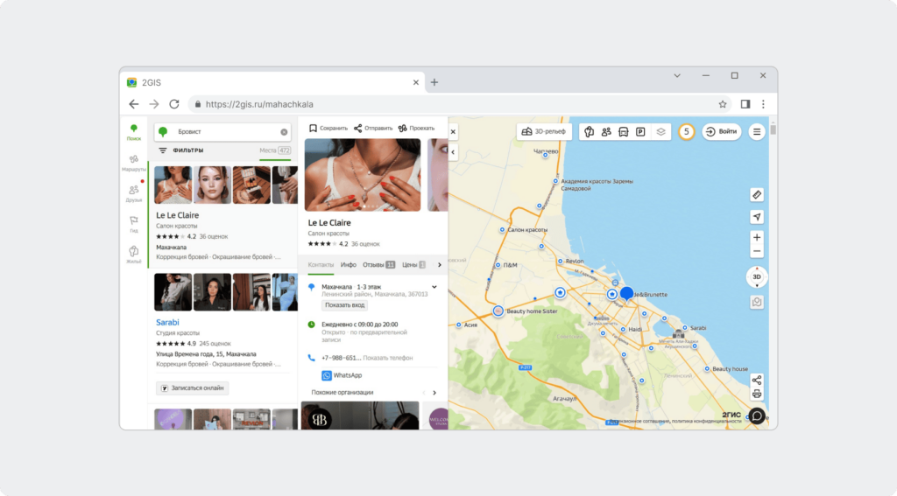The height and width of the screenshot is (496, 897).
Task: Click the Бровист search input field
Action: coord(219,132)
